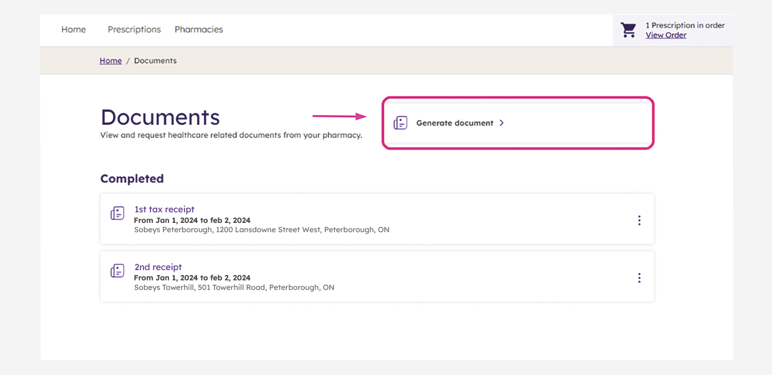
Task: Click the Completed section heading
Action: pos(132,178)
